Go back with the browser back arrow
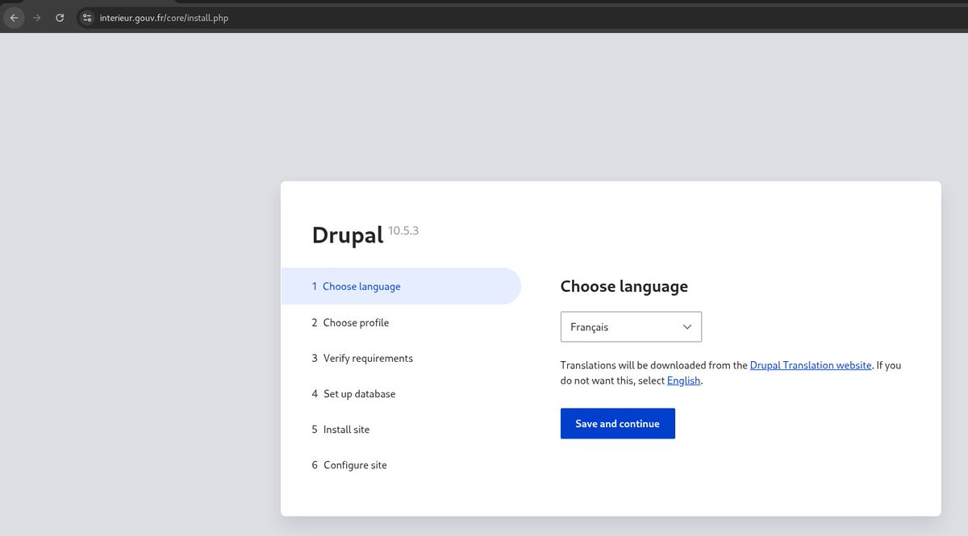This screenshot has width=968, height=536. click(14, 18)
